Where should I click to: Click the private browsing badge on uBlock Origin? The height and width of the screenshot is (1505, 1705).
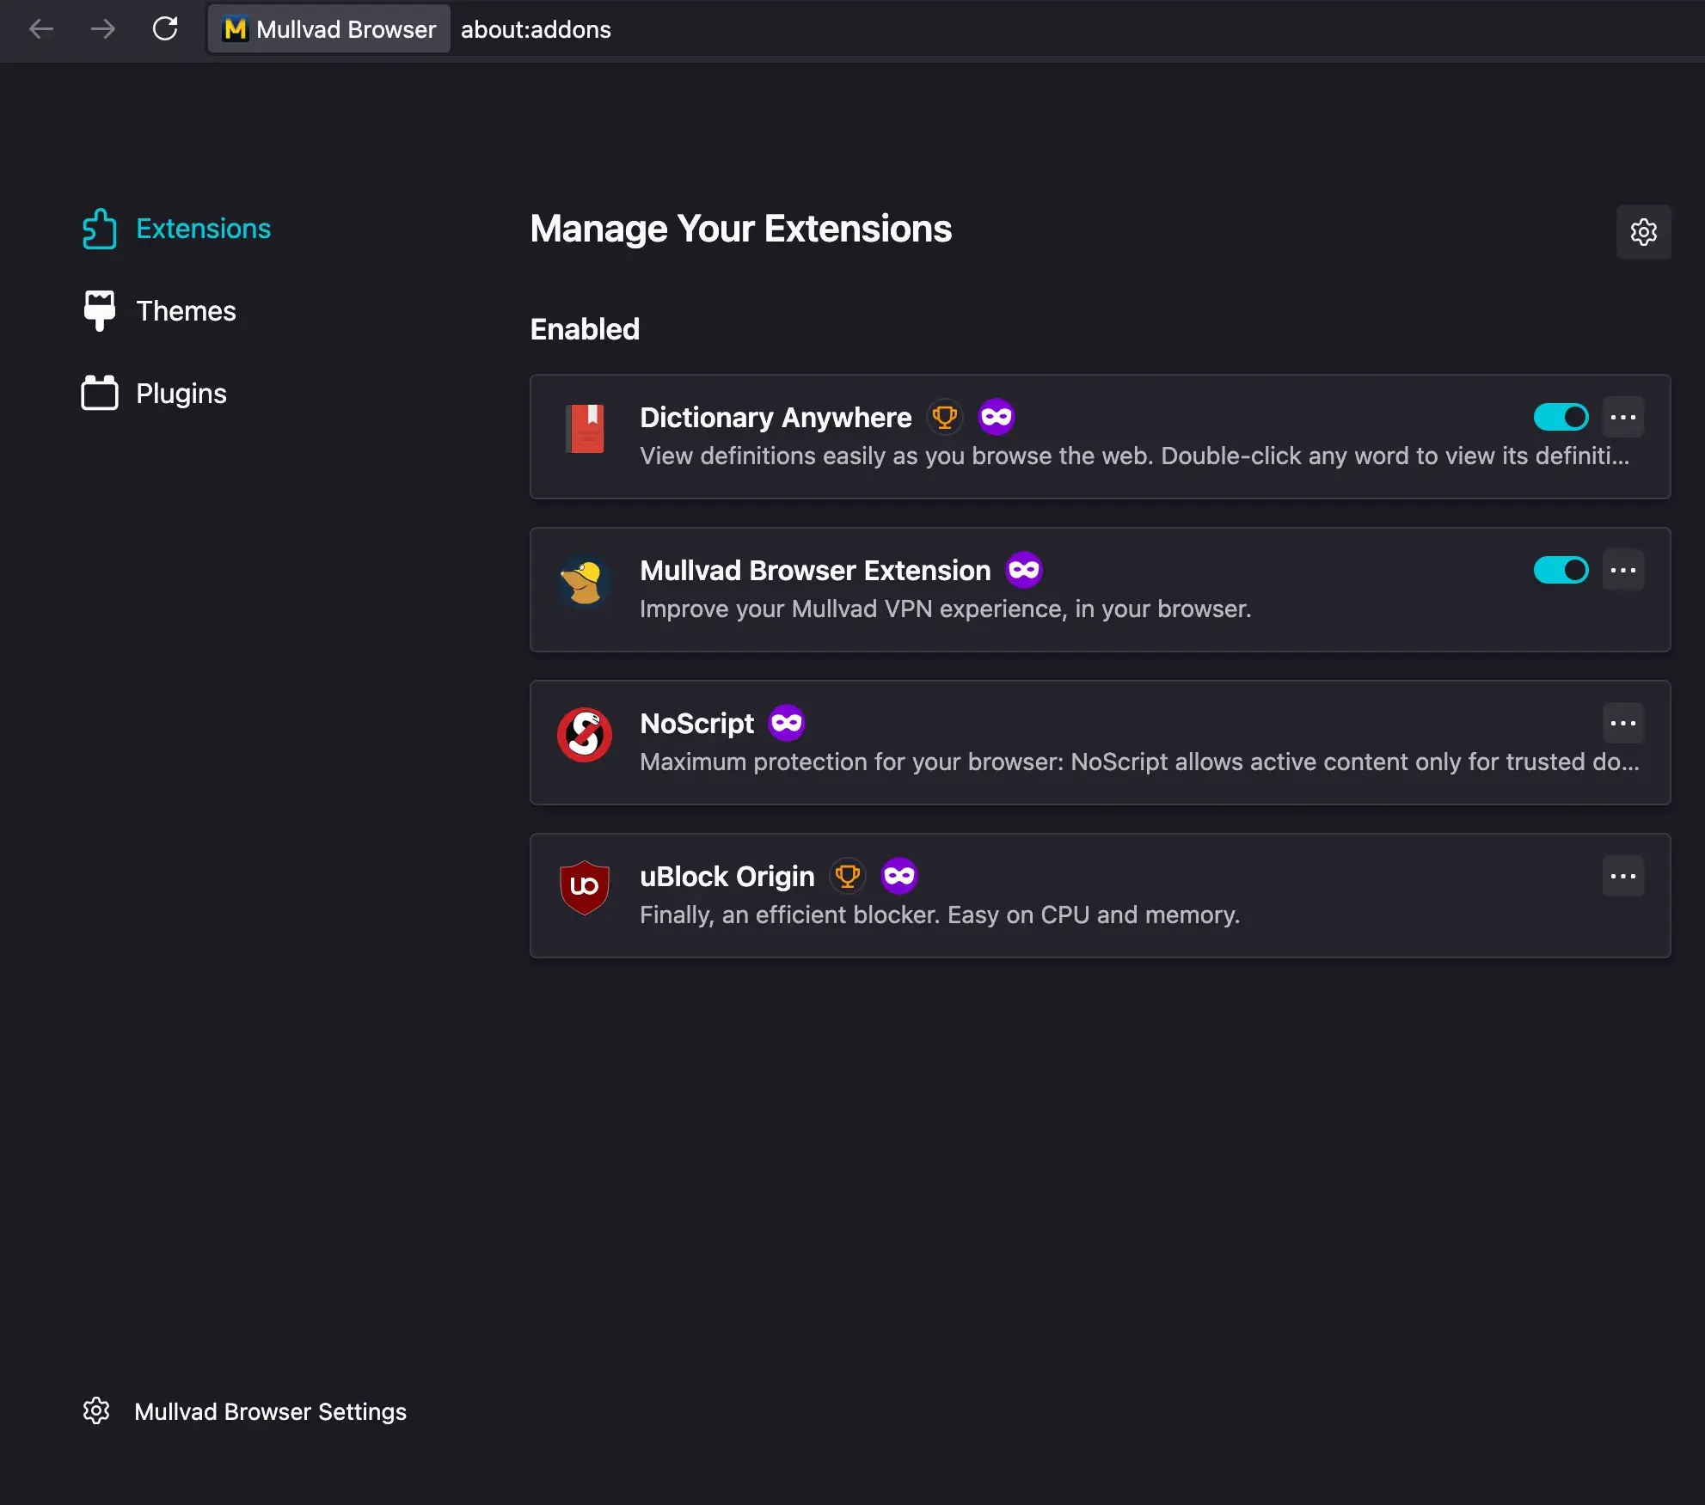pyautogui.click(x=899, y=877)
